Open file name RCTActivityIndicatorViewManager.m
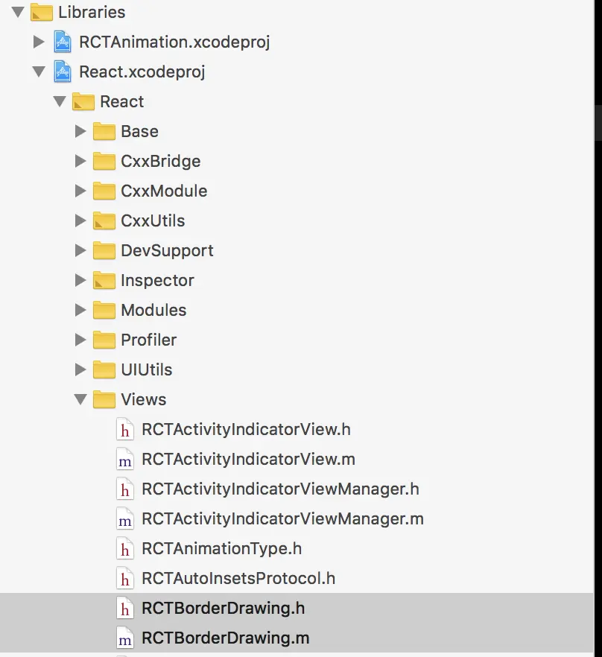 pos(282,518)
